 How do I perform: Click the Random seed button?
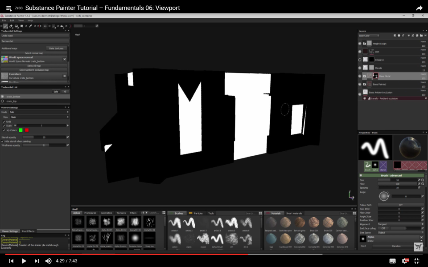click(x=396, y=246)
